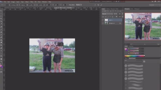
Task: Select the Eraser tool
Action: [x=1, y=37]
